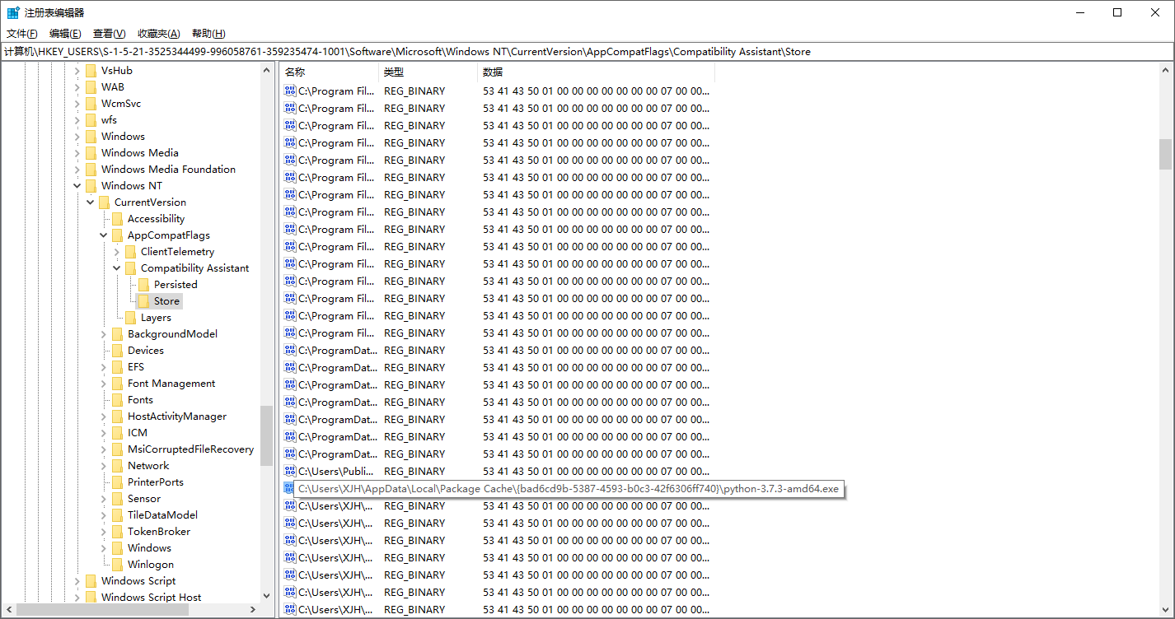Image resolution: width=1175 pixels, height=619 pixels.
Task: Click the WcmSvc folder icon
Action: click(91, 104)
